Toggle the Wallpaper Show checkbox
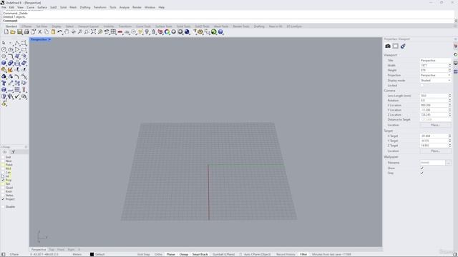Image resolution: width=458 pixels, height=257 pixels. pos(422,168)
